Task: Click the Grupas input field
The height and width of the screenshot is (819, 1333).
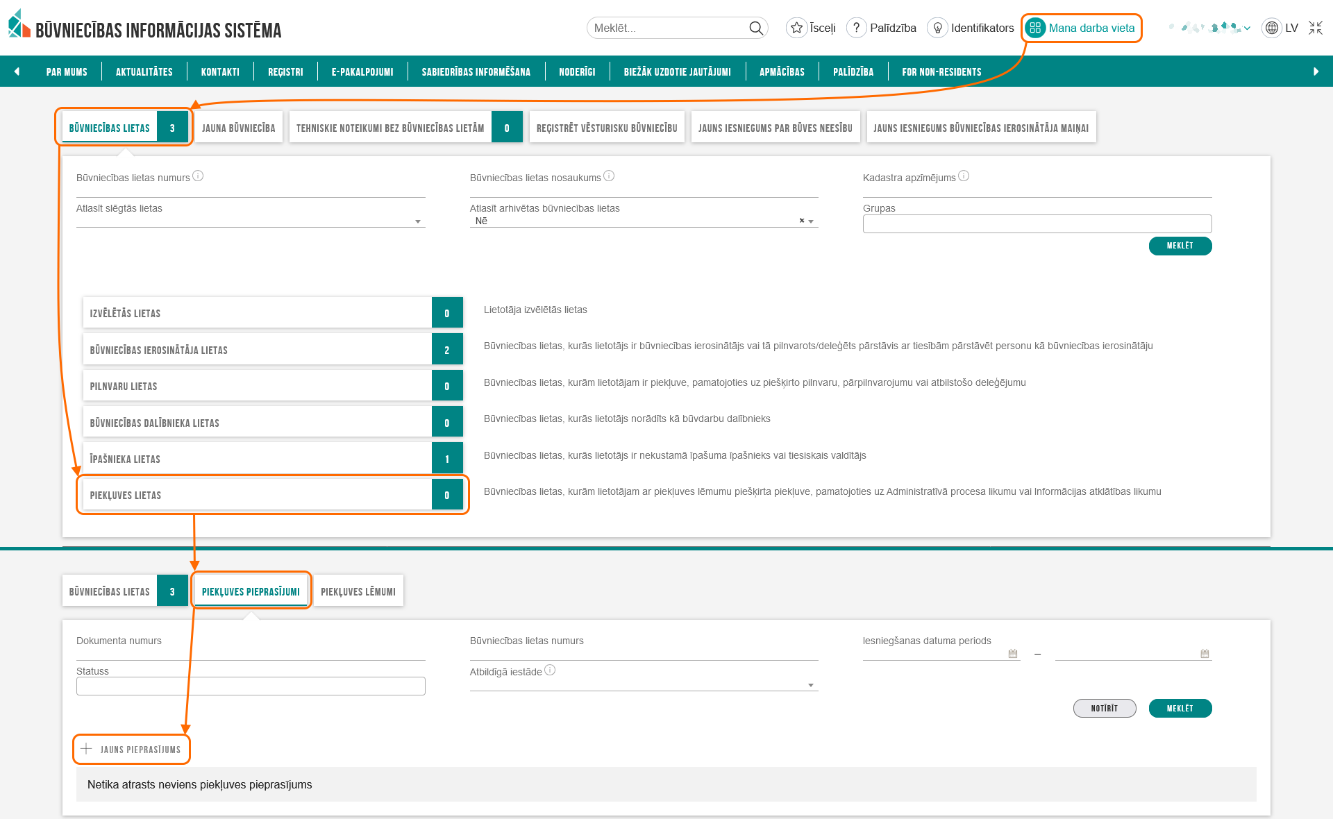Action: [x=1037, y=223]
